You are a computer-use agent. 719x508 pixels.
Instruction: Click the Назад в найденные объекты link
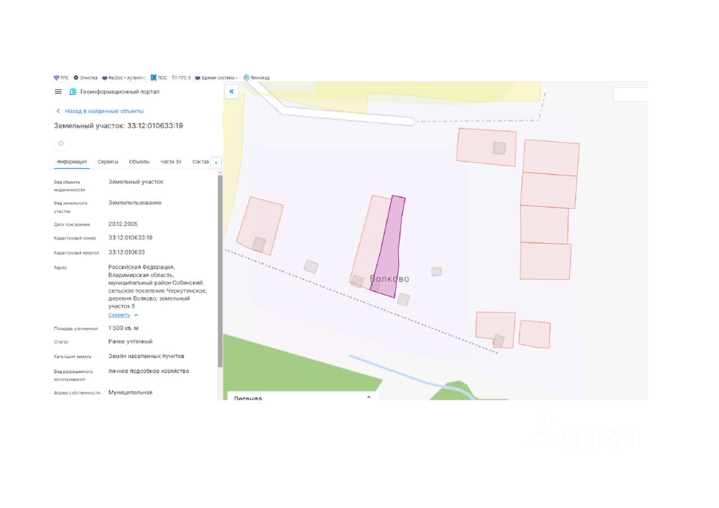tap(104, 111)
